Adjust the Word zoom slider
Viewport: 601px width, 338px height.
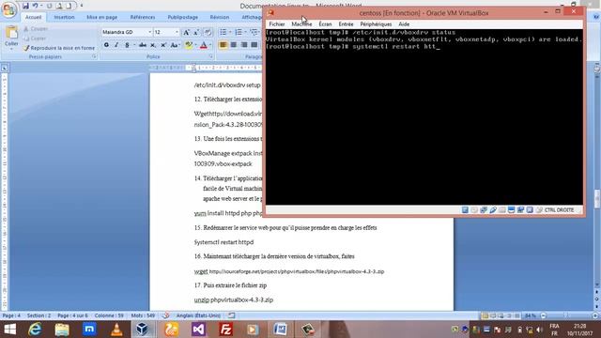click(566, 315)
